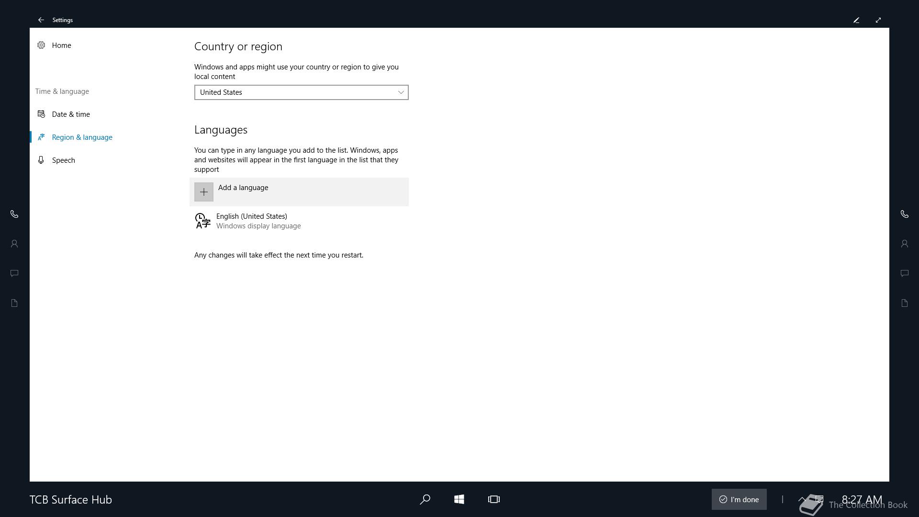Open Task View in the taskbar

click(x=494, y=499)
